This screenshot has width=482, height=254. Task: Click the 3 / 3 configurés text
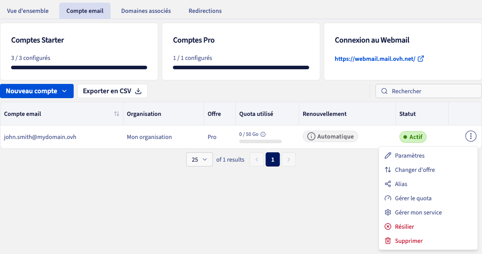(x=31, y=58)
